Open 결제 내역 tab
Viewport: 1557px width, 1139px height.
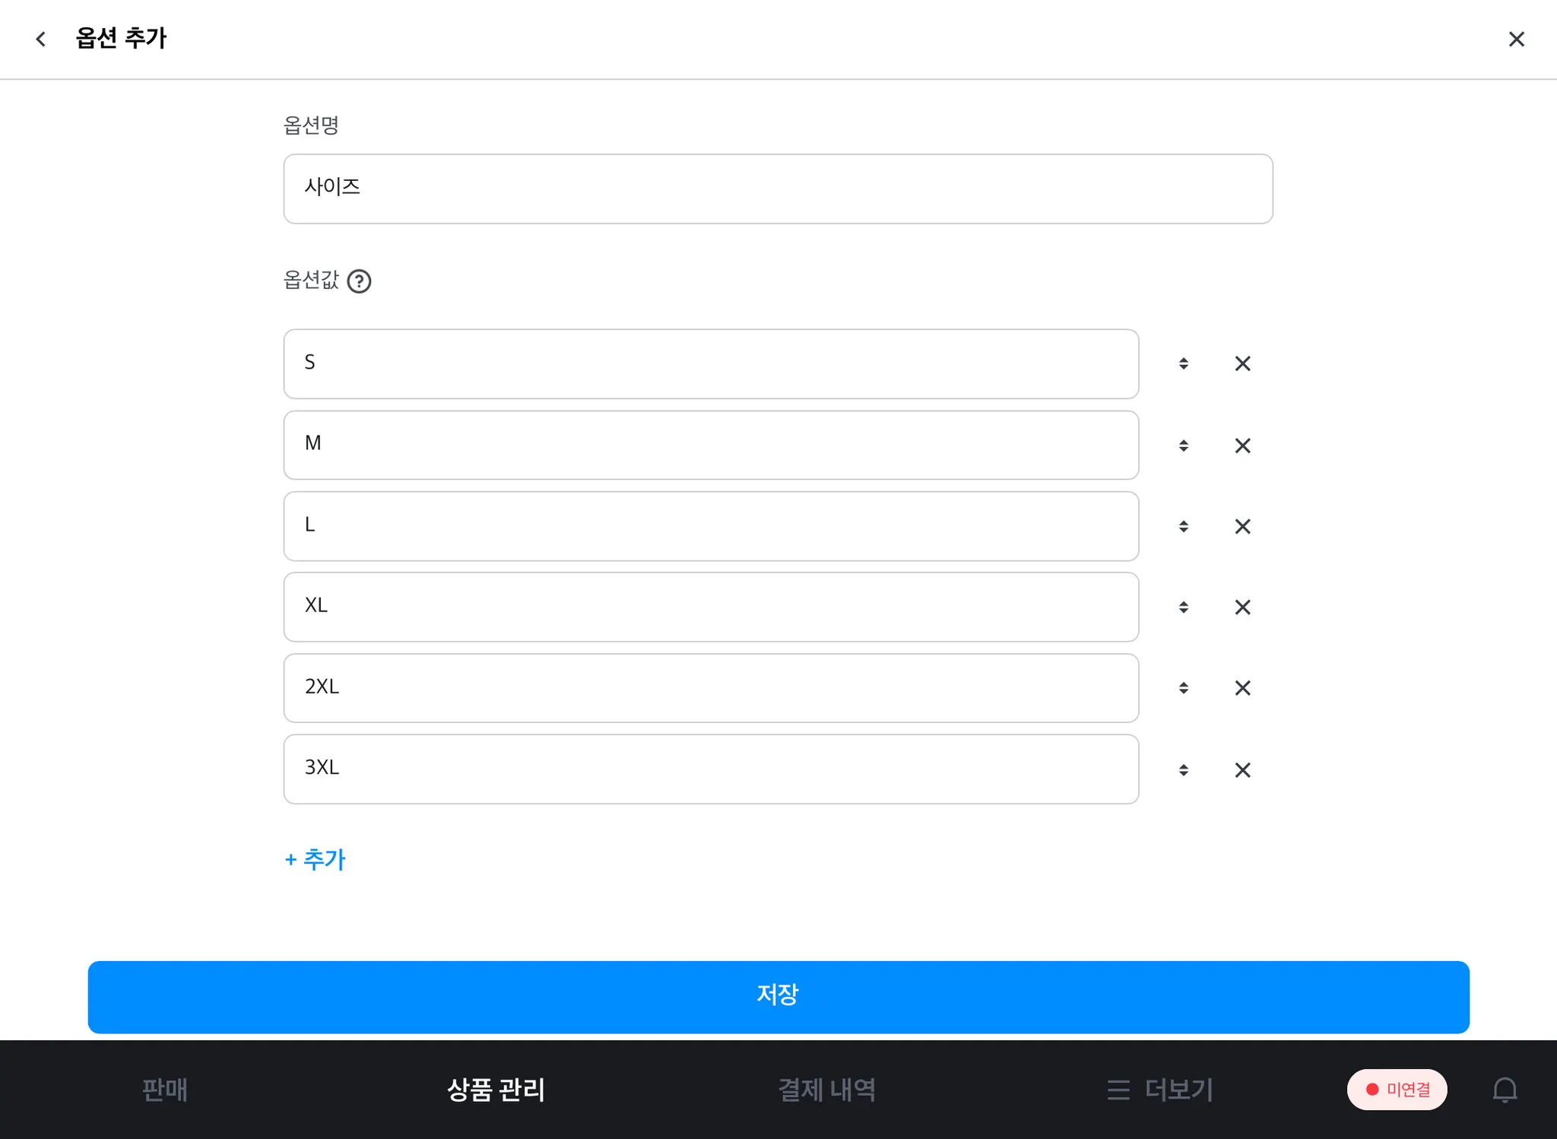(x=826, y=1090)
